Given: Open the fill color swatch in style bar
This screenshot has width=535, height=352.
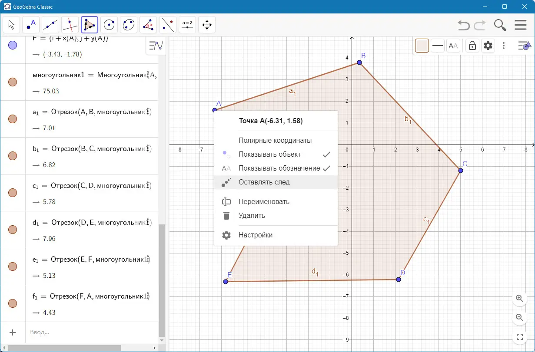Looking at the screenshot, I should 422,46.
